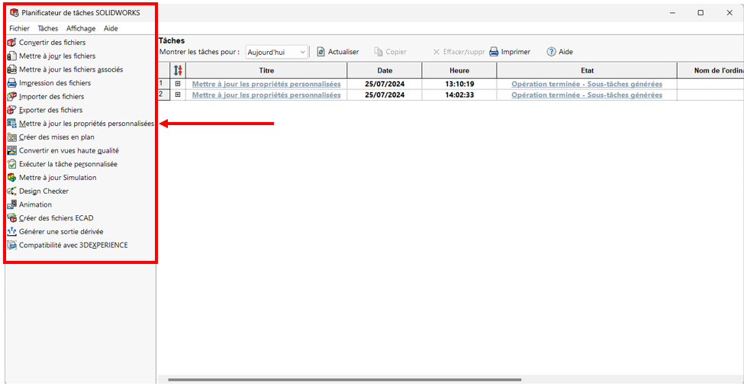Expand the second task row
Image resolution: width=744 pixels, height=386 pixels.
coord(178,95)
